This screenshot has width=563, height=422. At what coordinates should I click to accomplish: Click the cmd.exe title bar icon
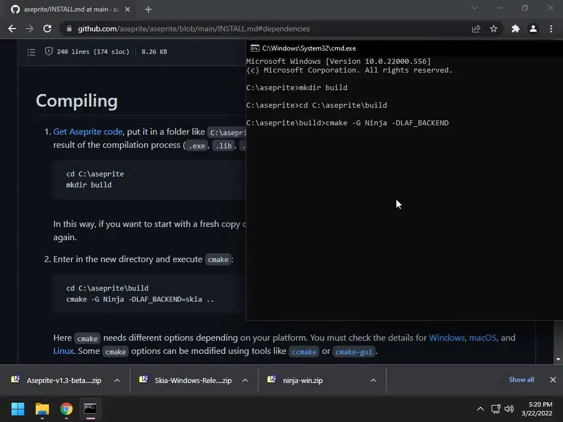(255, 48)
